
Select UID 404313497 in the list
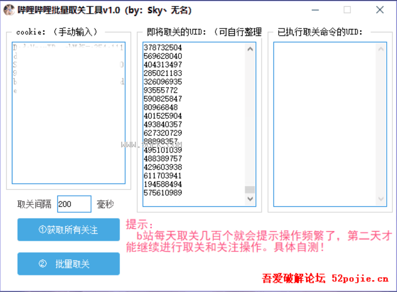(163, 65)
